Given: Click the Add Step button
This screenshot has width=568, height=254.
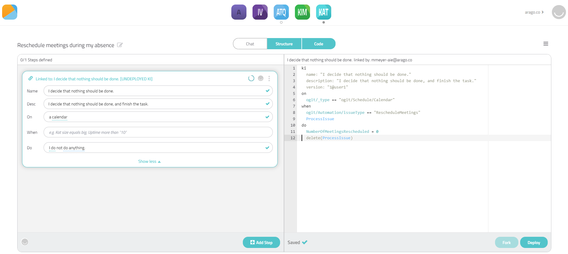Looking at the screenshot, I should pyautogui.click(x=261, y=243).
